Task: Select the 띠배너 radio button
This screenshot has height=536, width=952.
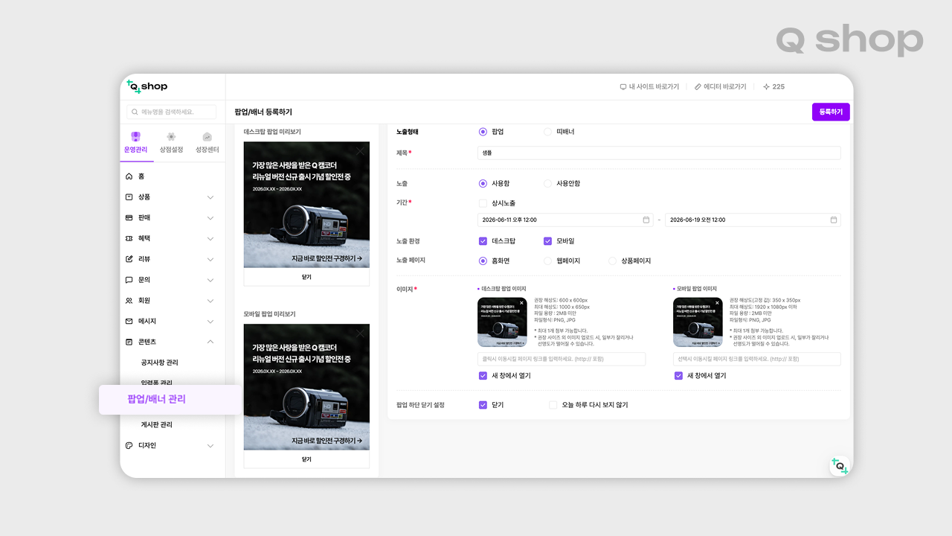Action: click(548, 132)
